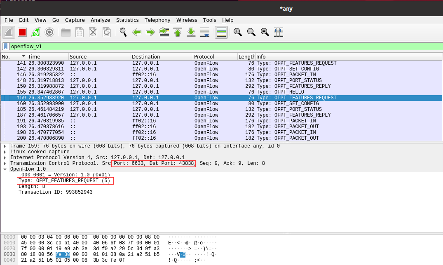Open the File menu
This screenshot has height=265, width=443.
tap(9, 20)
